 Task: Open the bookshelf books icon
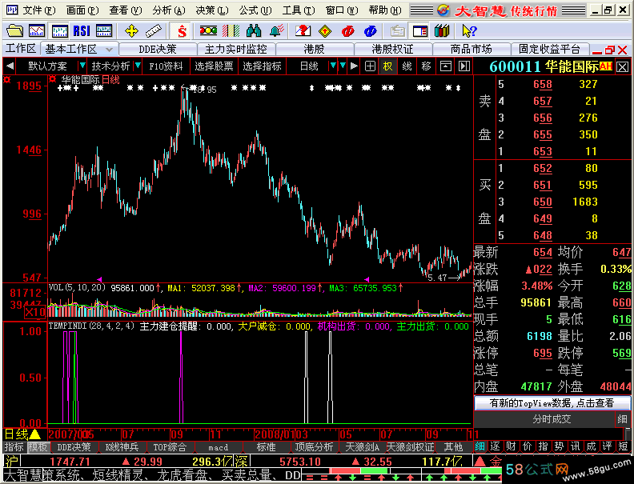coord(442,30)
